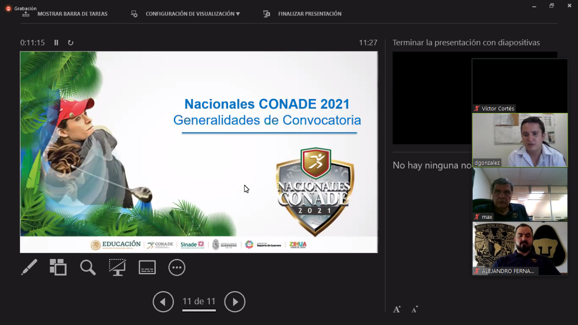The image size is (578, 325).
Task: Increase the notes text size
Action: tap(397, 310)
